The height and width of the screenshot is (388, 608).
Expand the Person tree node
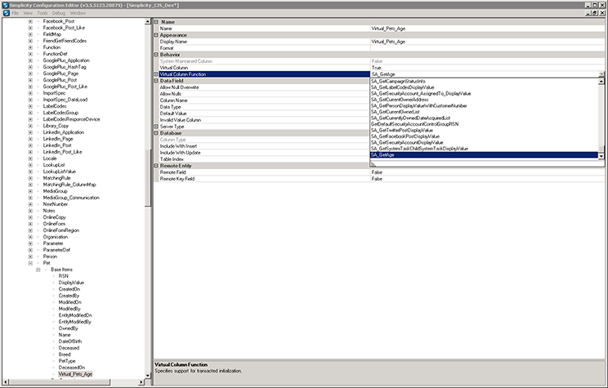30,256
